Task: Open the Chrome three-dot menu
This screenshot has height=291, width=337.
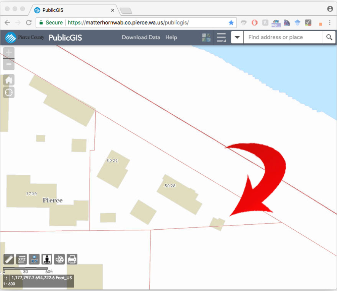Action: point(330,22)
